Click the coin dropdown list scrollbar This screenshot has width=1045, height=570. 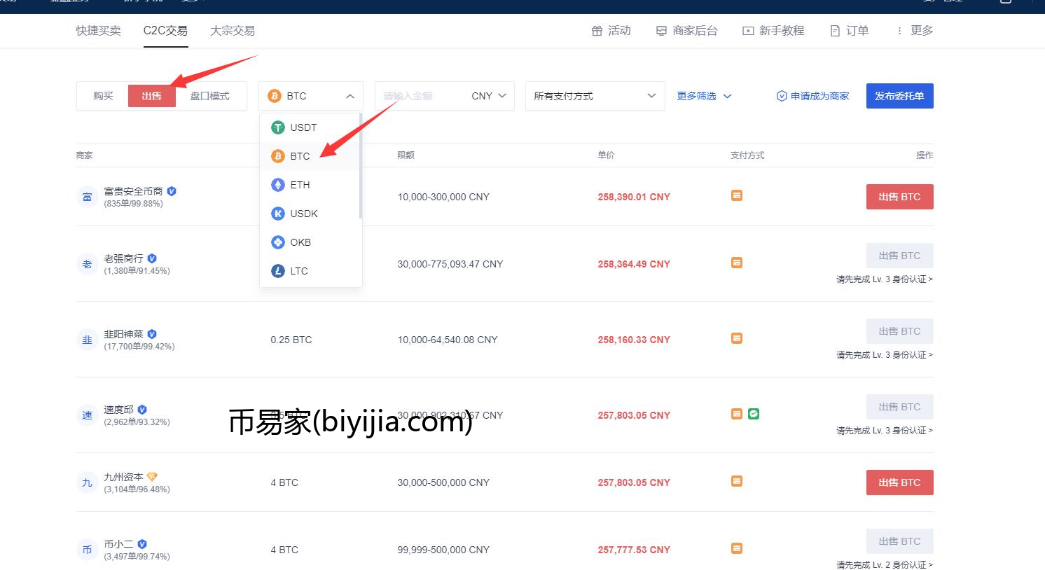361,166
